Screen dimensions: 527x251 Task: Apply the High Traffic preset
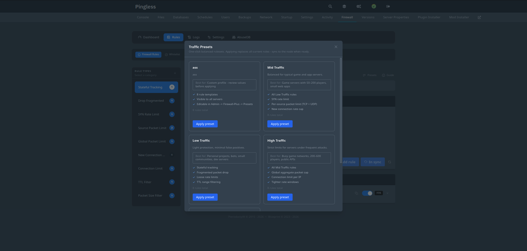click(280, 197)
